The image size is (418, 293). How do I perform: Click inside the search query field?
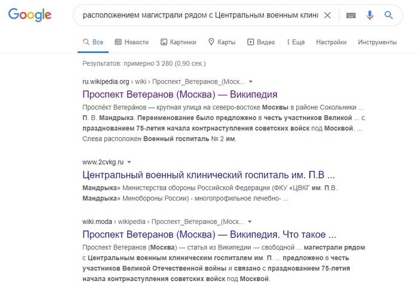pyautogui.click(x=200, y=16)
